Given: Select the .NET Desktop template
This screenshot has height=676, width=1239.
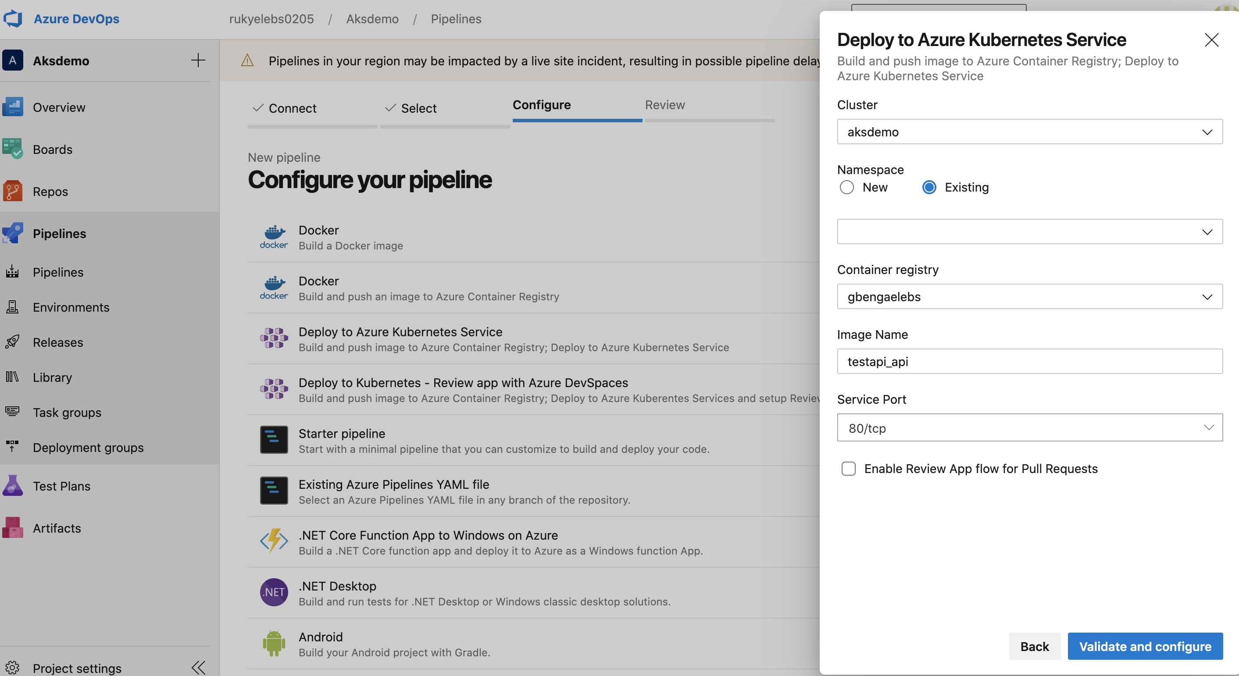Looking at the screenshot, I should [x=534, y=593].
